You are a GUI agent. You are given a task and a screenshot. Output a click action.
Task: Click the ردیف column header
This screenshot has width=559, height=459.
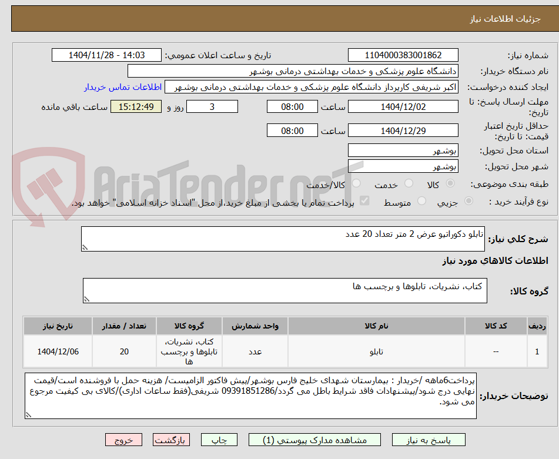[537, 326]
